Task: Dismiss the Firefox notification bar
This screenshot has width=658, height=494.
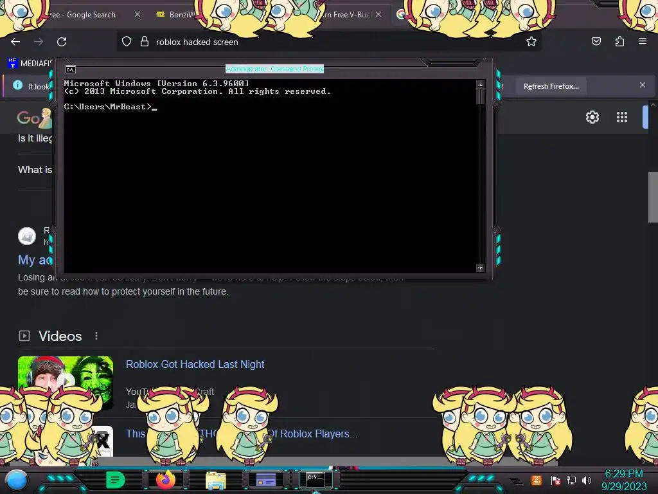Action: (643, 86)
